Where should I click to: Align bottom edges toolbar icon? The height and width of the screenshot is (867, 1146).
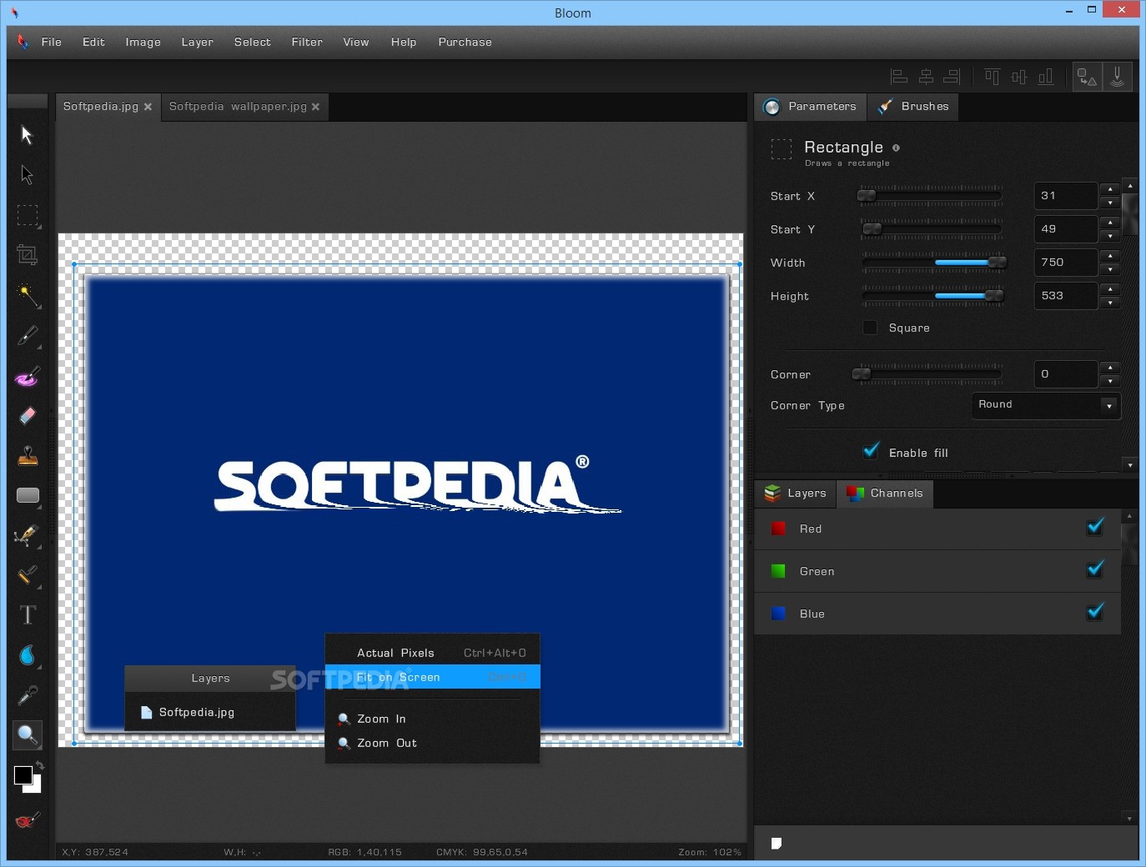click(1045, 77)
